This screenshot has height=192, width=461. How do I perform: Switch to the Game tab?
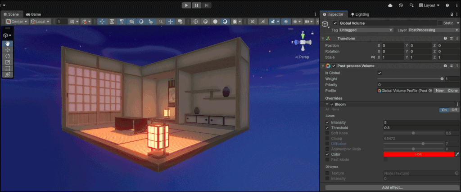click(x=33, y=14)
